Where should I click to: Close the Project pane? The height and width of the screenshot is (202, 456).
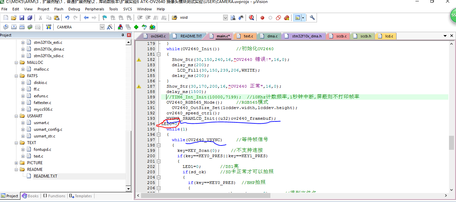click(129, 35)
